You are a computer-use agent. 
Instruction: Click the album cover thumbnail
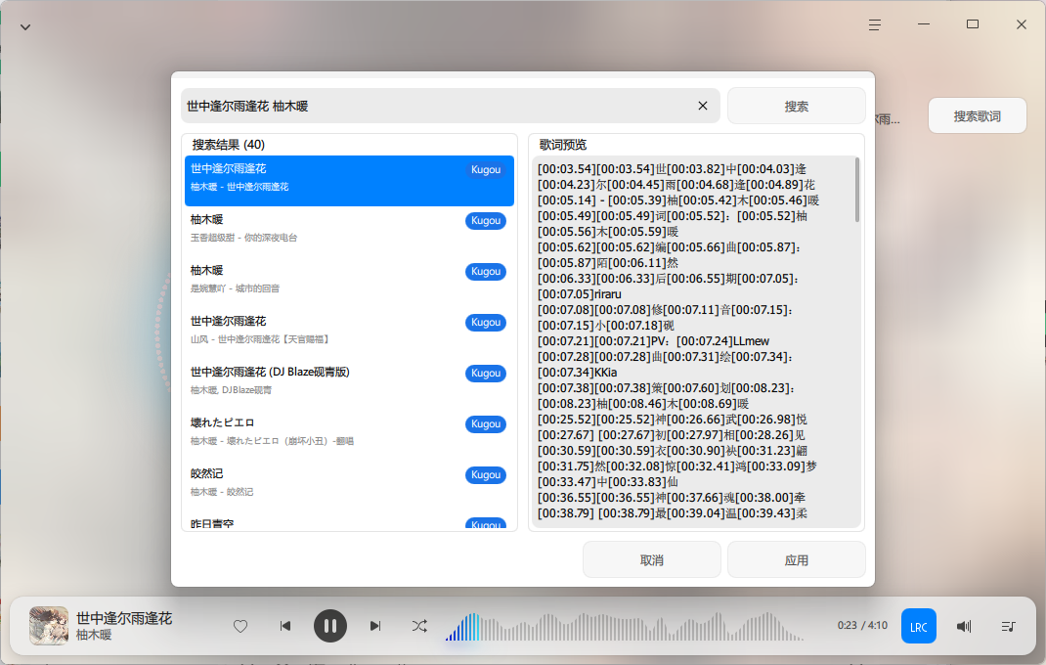[49, 626]
